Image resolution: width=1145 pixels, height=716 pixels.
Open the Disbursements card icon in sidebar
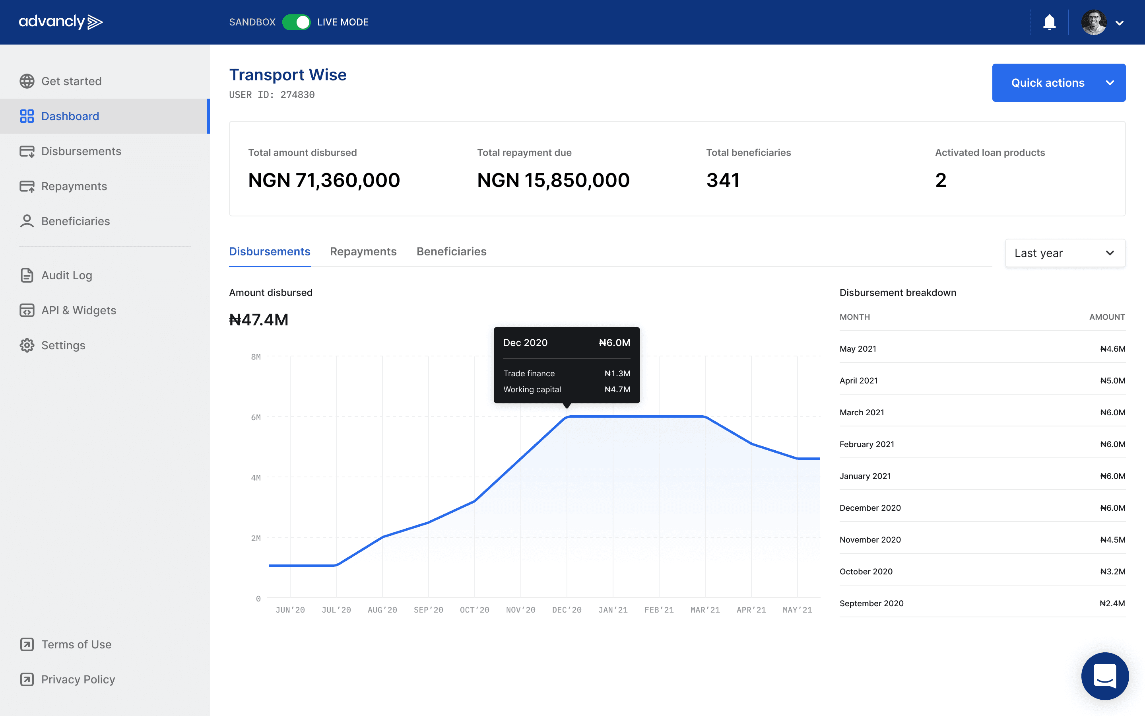27,151
